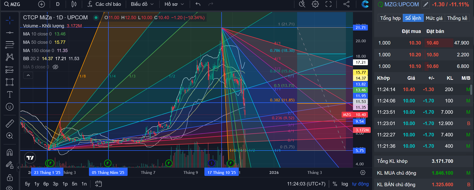Toggle percentage scale mode
This screenshot has width=474, height=190.
click(x=335, y=184)
